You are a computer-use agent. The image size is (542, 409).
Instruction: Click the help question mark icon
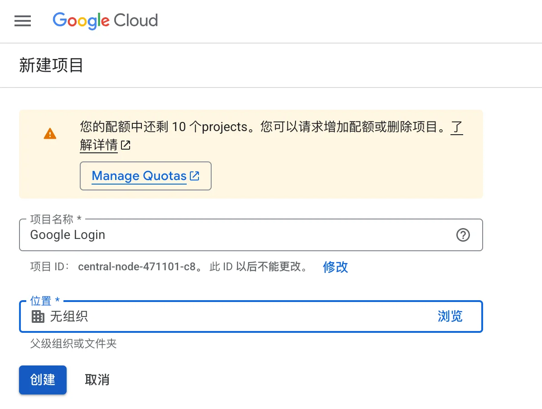pos(463,235)
